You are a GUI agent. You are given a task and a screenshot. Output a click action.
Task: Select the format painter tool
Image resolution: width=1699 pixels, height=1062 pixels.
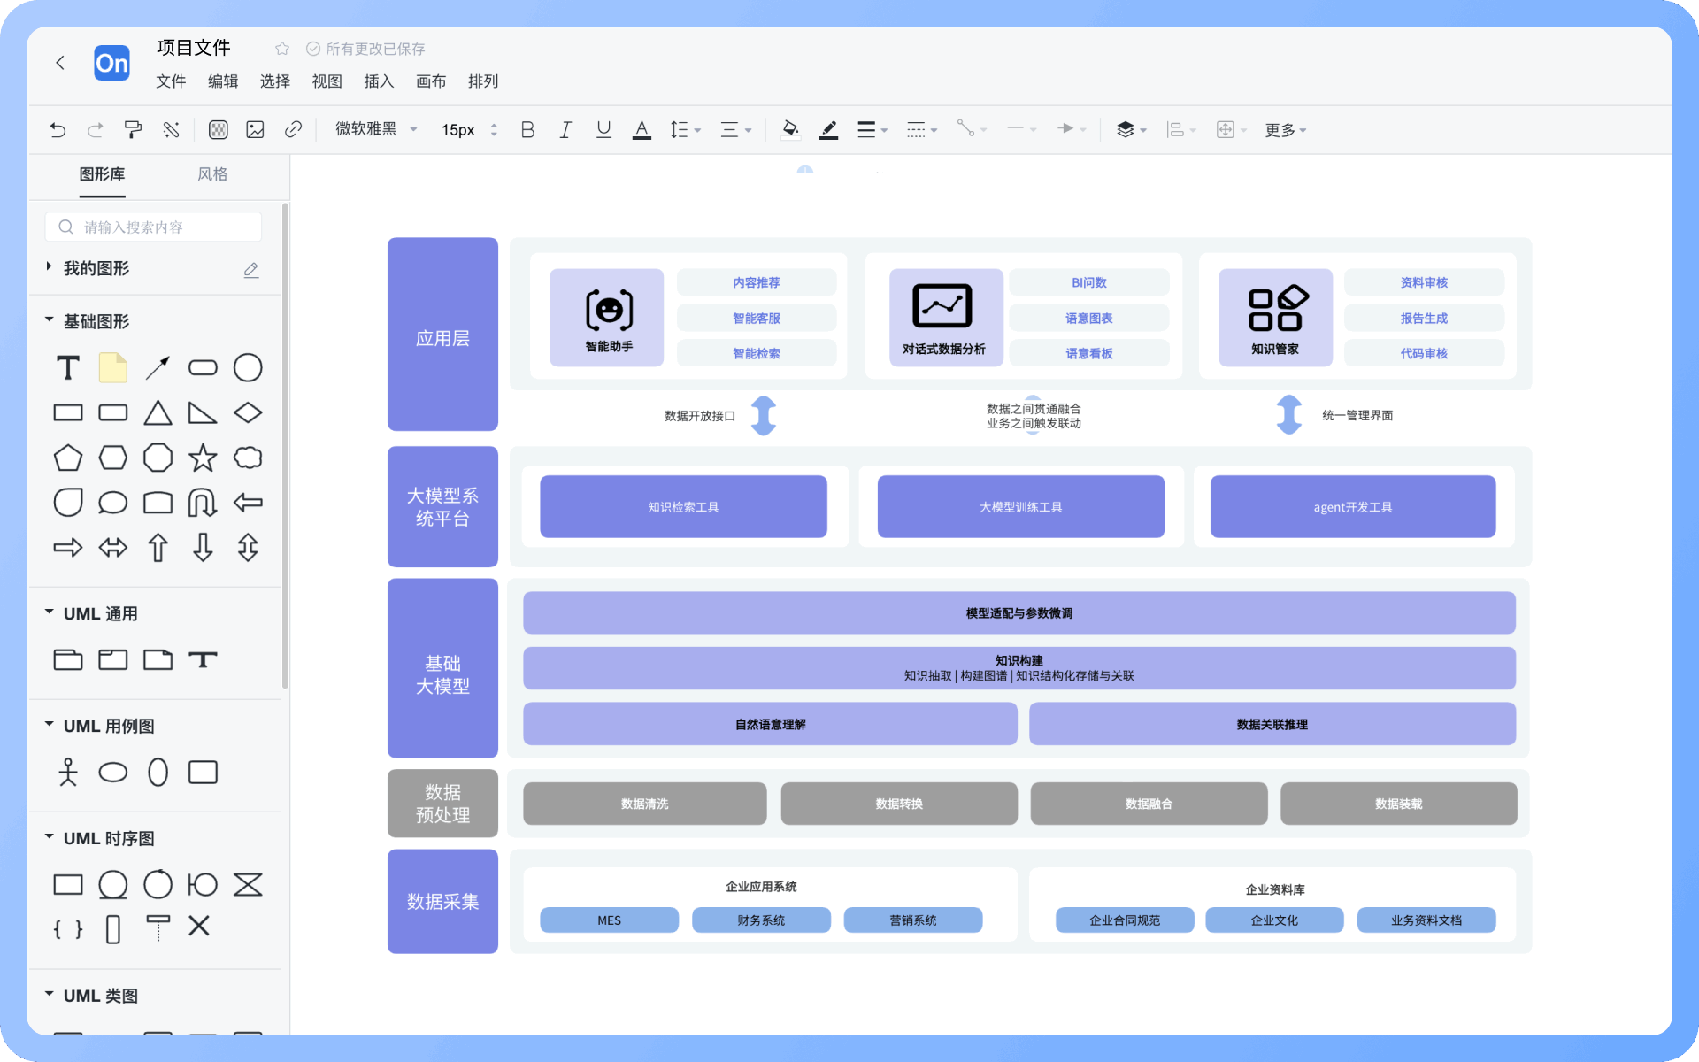click(x=133, y=130)
